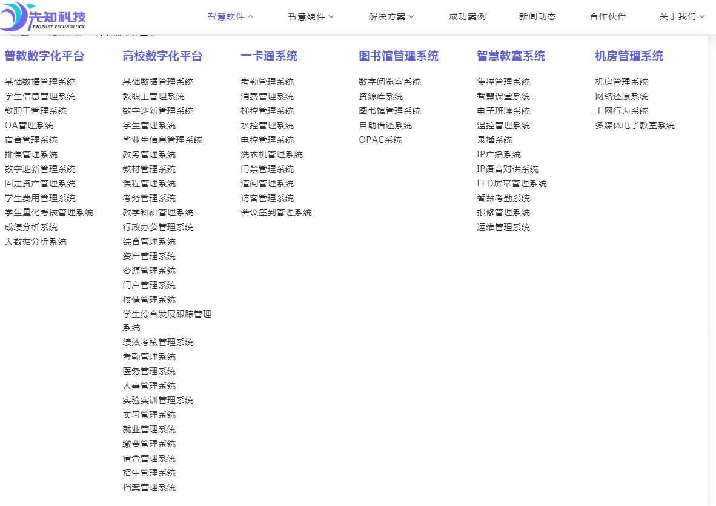716x506 pixels.
Task: Open 智慧课堂系统 link
Action: [x=503, y=96]
